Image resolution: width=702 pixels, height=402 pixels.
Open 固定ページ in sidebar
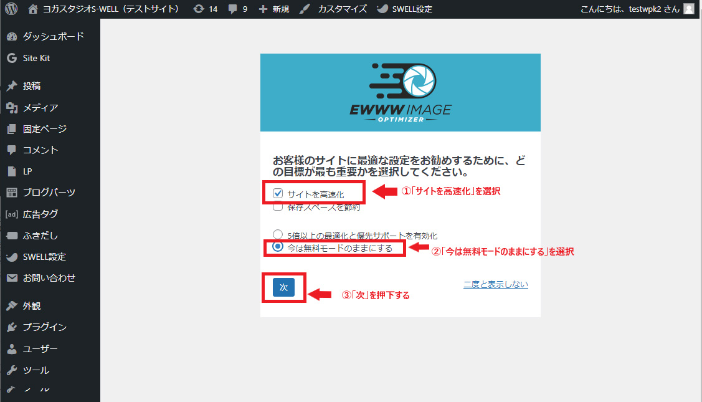tap(45, 129)
